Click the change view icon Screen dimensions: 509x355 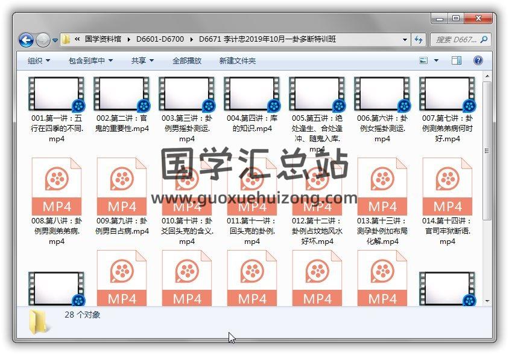pyautogui.click(x=423, y=60)
